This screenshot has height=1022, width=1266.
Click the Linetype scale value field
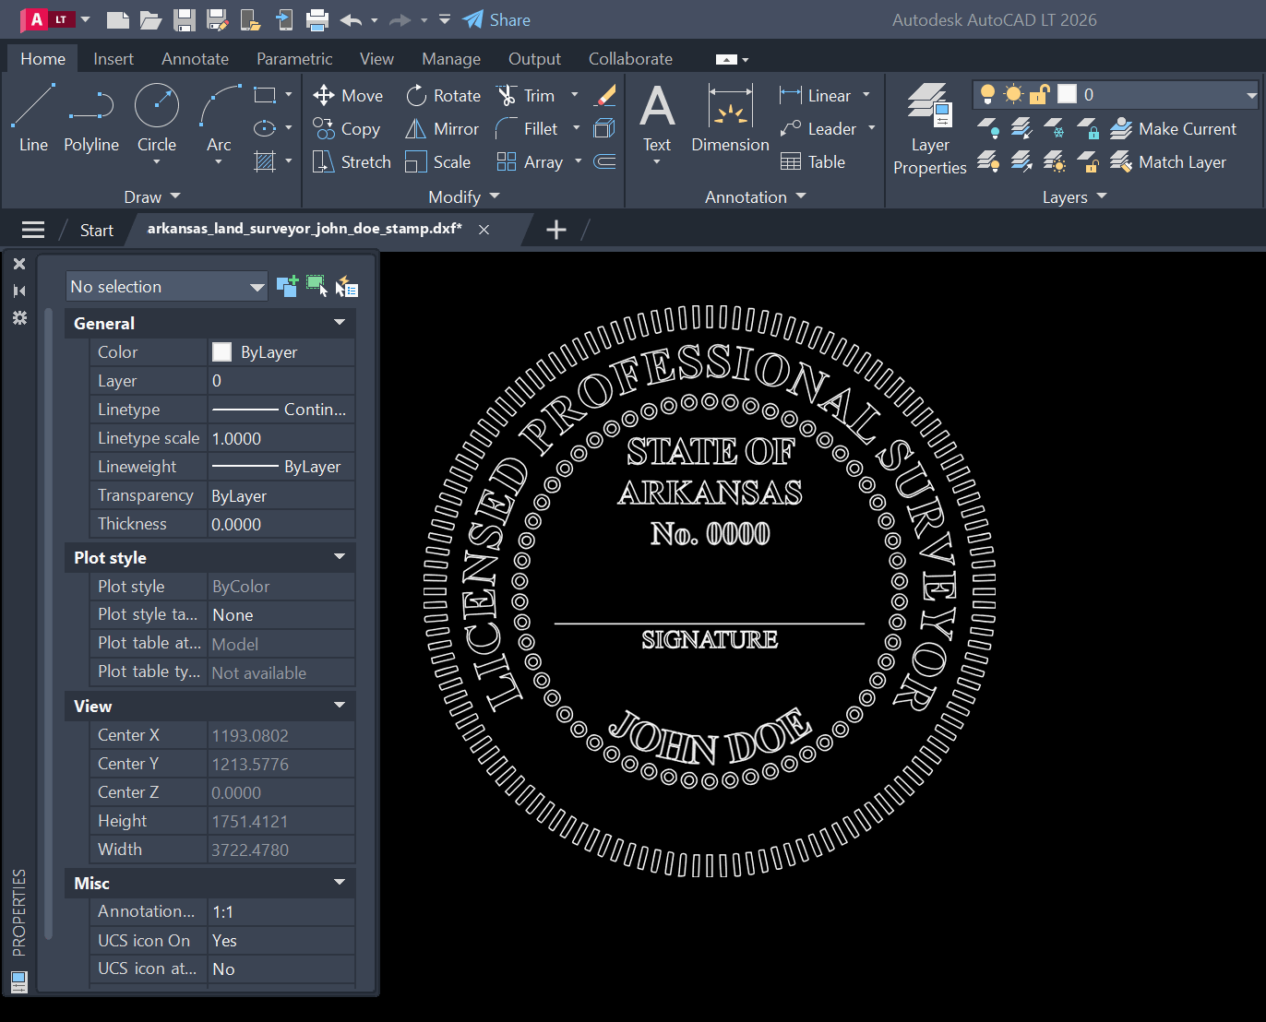coord(281,438)
